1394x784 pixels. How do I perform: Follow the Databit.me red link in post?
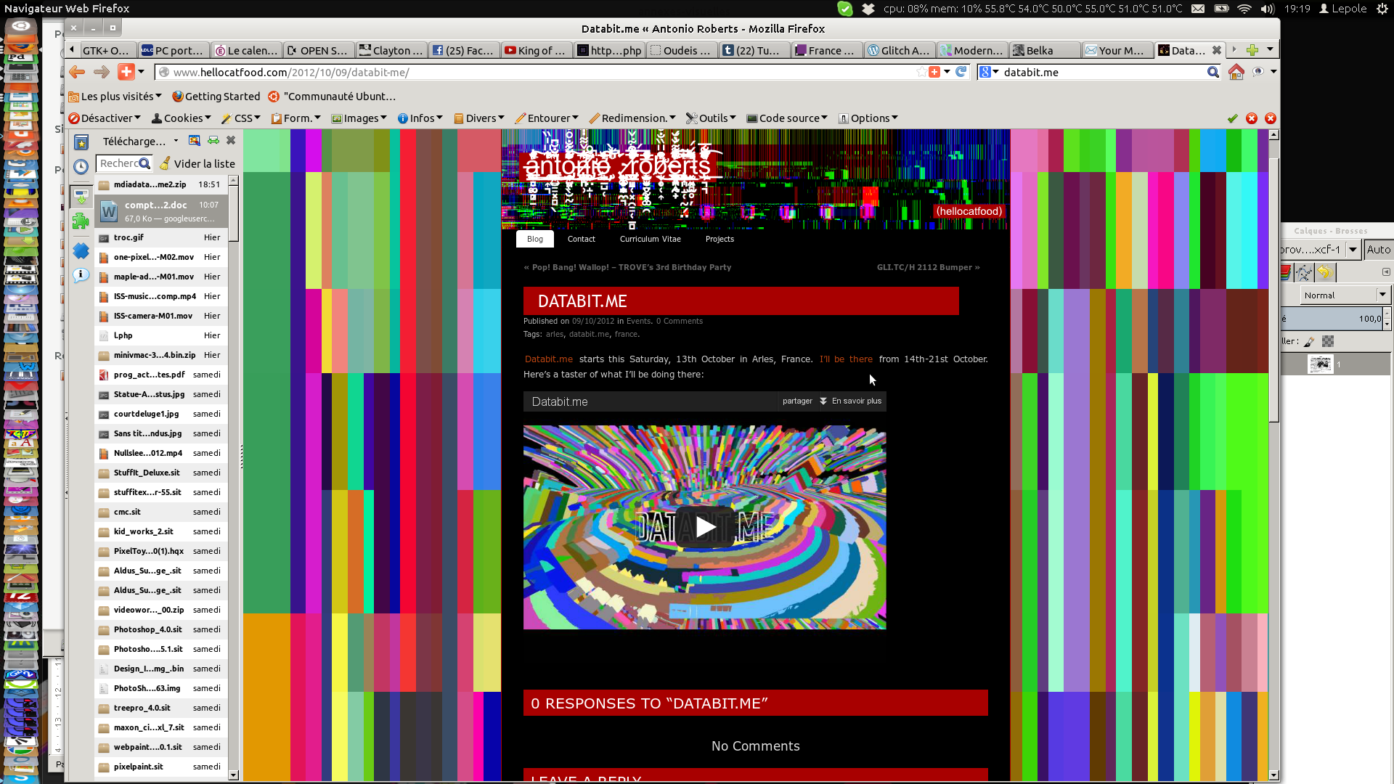[548, 359]
